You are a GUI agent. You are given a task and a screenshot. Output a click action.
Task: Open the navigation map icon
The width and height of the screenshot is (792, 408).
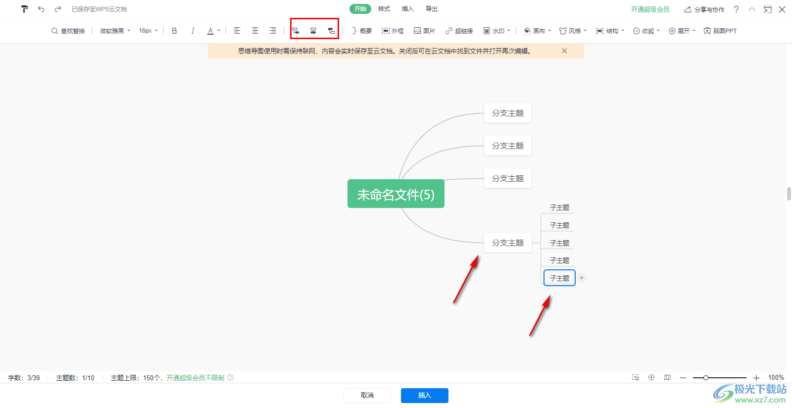click(x=667, y=377)
